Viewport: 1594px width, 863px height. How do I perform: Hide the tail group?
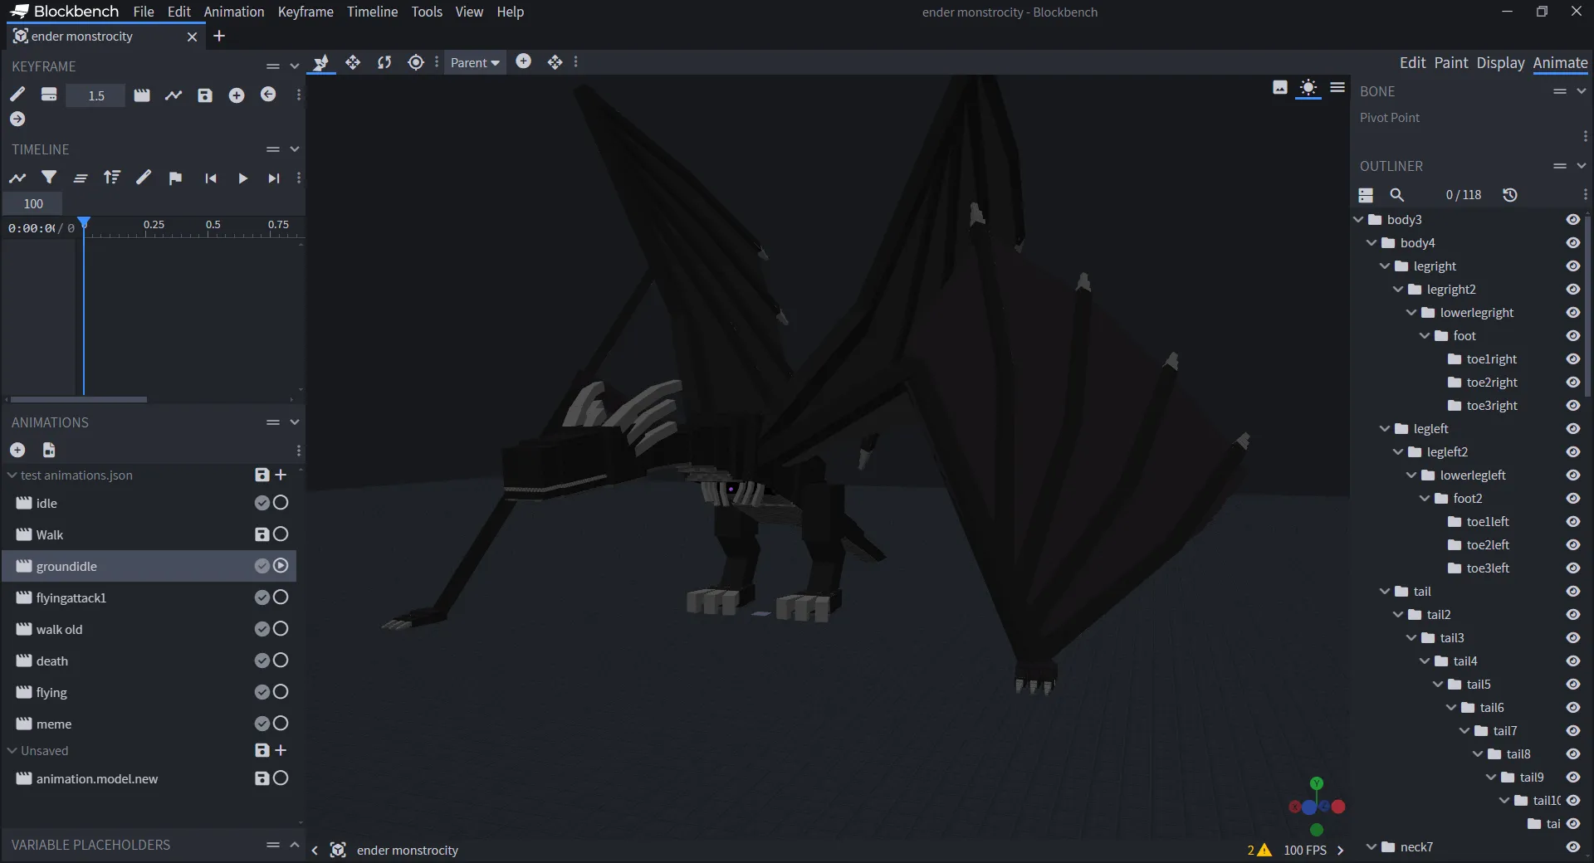(x=1572, y=592)
